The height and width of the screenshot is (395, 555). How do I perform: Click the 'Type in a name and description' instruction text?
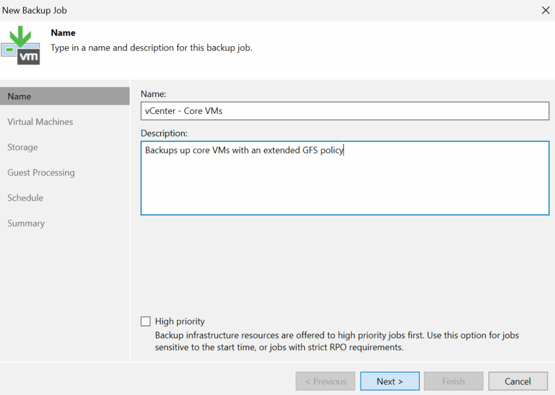152,48
